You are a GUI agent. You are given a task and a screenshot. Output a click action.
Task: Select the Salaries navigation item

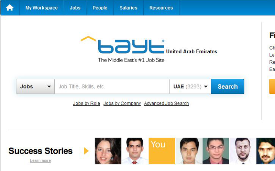tap(129, 8)
